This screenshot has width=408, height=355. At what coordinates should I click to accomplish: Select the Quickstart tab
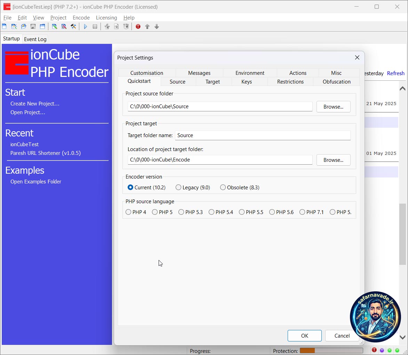coord(139,81)
